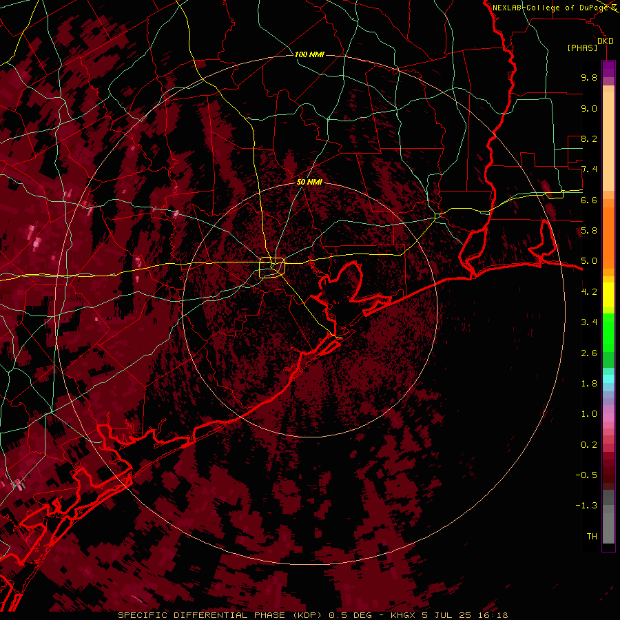Click the 5.8 legend value
Image resolution: width=620 pixels, height=620 pixels.
point(589,231)
